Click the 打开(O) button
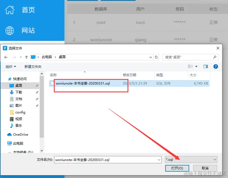Viewport: 228px width, 178px height. point(177,168)
